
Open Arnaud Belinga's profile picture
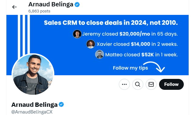pyautogui.click(x=33, y=75)
